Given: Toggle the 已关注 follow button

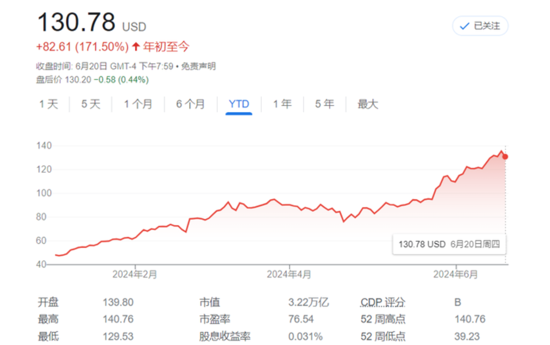Looking at the screenshot, I should 480,26.
